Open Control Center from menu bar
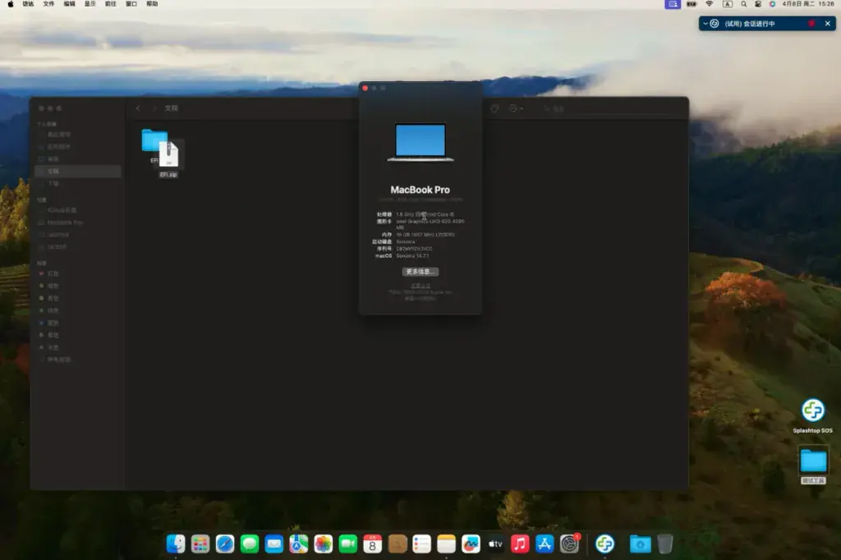Image resolution: width=841 pixels, height=560 pixels. (x=758, y=4)
